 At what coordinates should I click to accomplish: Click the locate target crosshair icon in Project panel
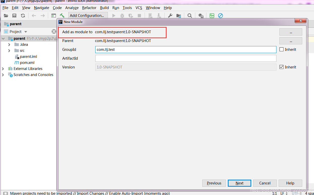[54, 31]
